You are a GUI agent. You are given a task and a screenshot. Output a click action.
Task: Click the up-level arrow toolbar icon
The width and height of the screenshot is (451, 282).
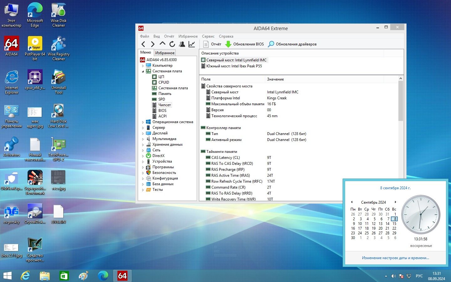pos(162,44)
